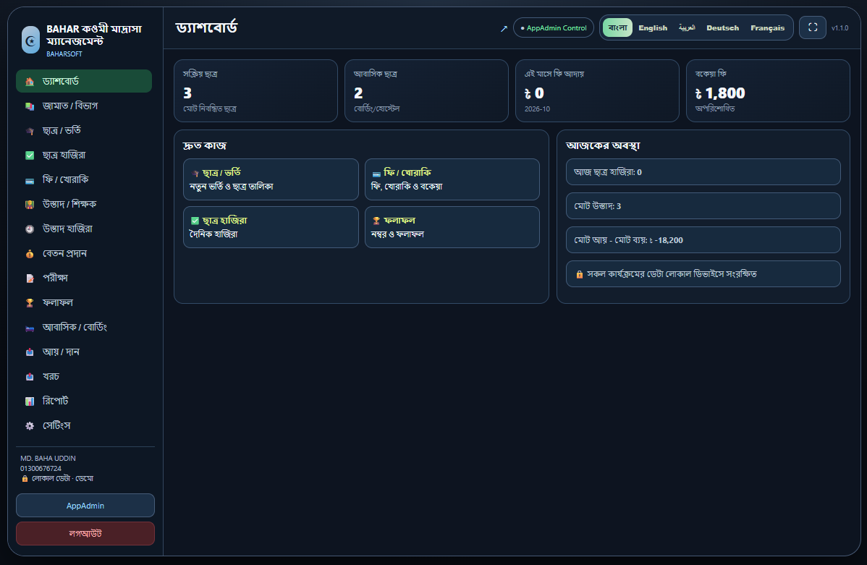The width and height of the screenshot is (867, 565).
Task: Click the outbox icon beside খরচ
Action: coord(30,376)
